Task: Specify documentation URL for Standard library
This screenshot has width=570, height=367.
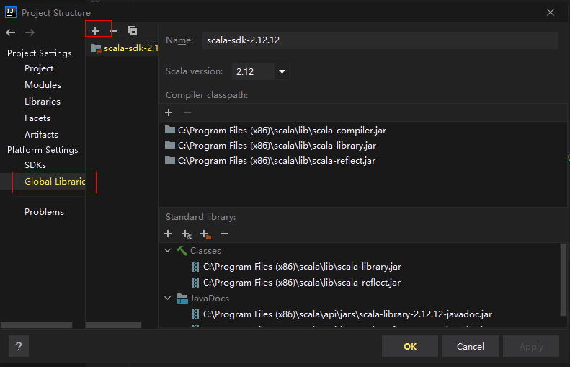Action: (187, 234)
